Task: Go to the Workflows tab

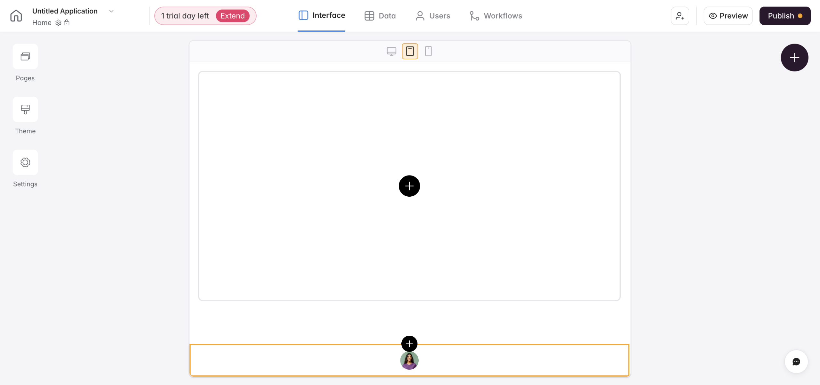Action: point(496,16)
